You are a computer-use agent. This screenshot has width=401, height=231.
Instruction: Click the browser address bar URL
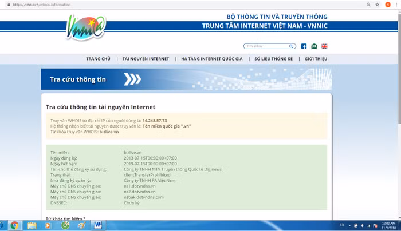point(46,4)
